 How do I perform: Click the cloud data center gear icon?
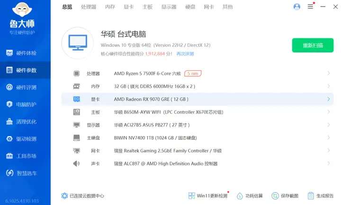(64, 196)
